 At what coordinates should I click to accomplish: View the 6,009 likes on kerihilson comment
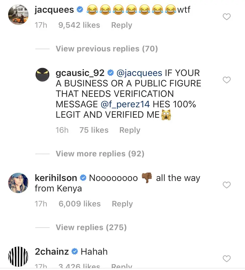click(79, 204)
